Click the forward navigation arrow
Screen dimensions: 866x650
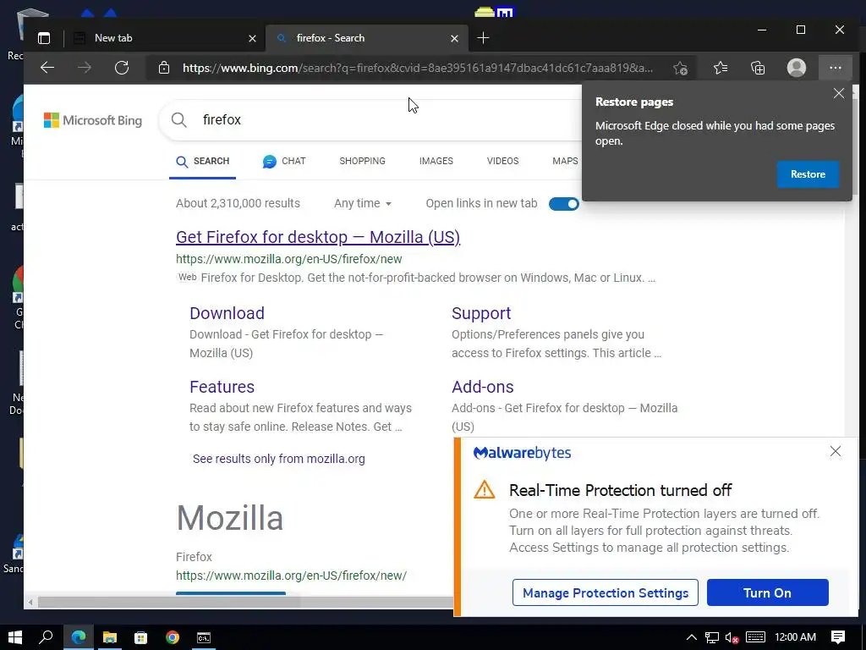85,68
